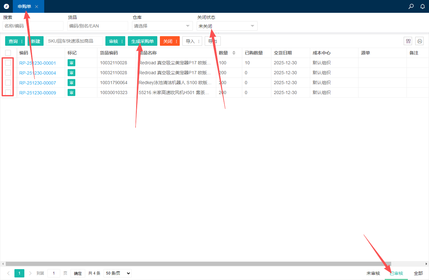The height and width of the screenshot is (280, 429).
Task: Change the 50 条/页 page size
Action: click(x=118, y=273)
